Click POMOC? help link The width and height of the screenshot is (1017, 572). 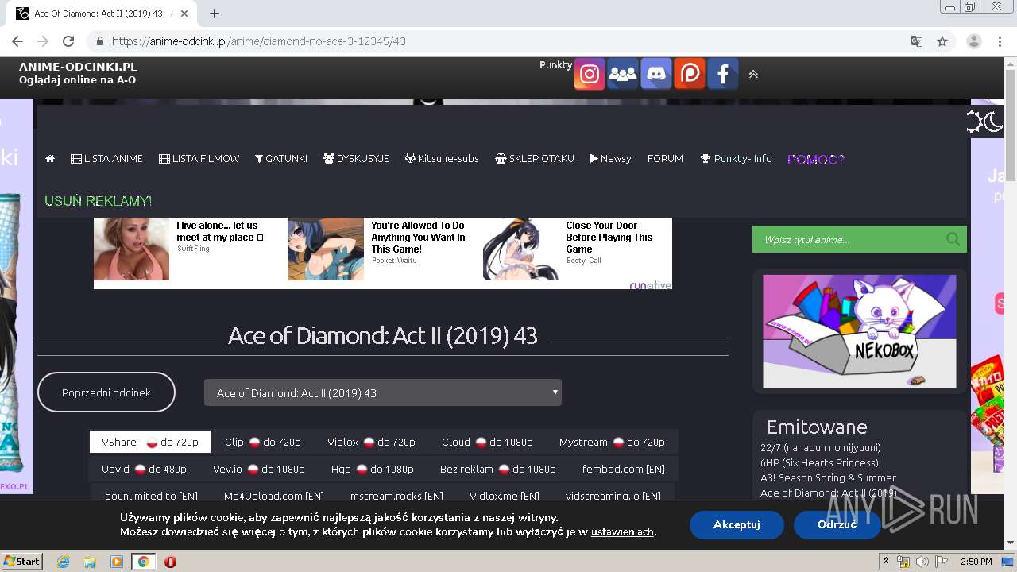816,159
